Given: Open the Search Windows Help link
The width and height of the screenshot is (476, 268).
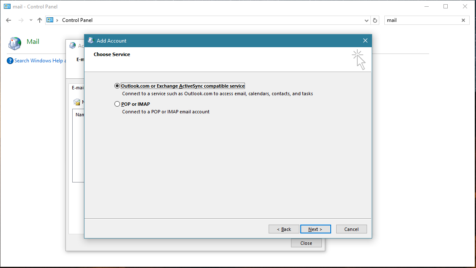Looking at the screenshot, I should [38, 61].
